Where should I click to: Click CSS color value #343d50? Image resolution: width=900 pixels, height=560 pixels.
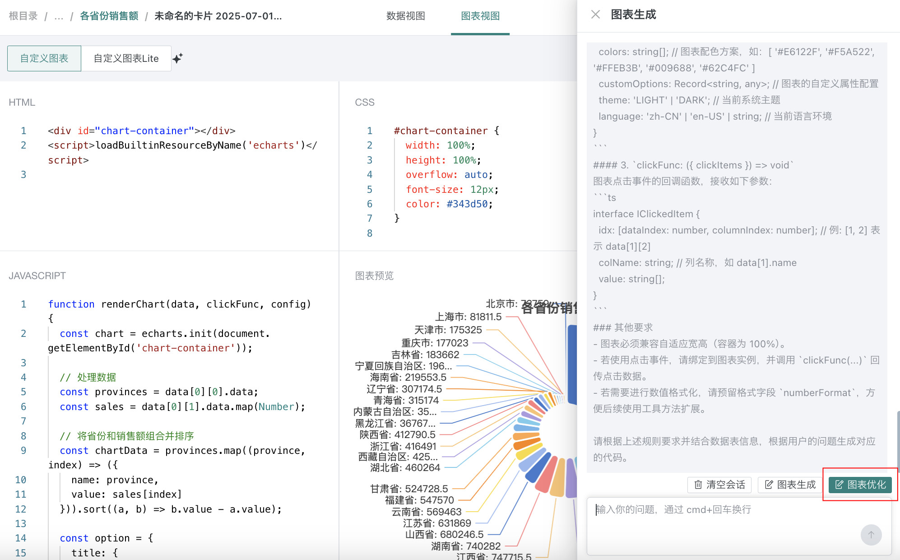pyautogui.click(x=467, y=204)
